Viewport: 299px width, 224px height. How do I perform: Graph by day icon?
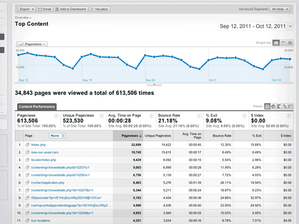(276, 43)
